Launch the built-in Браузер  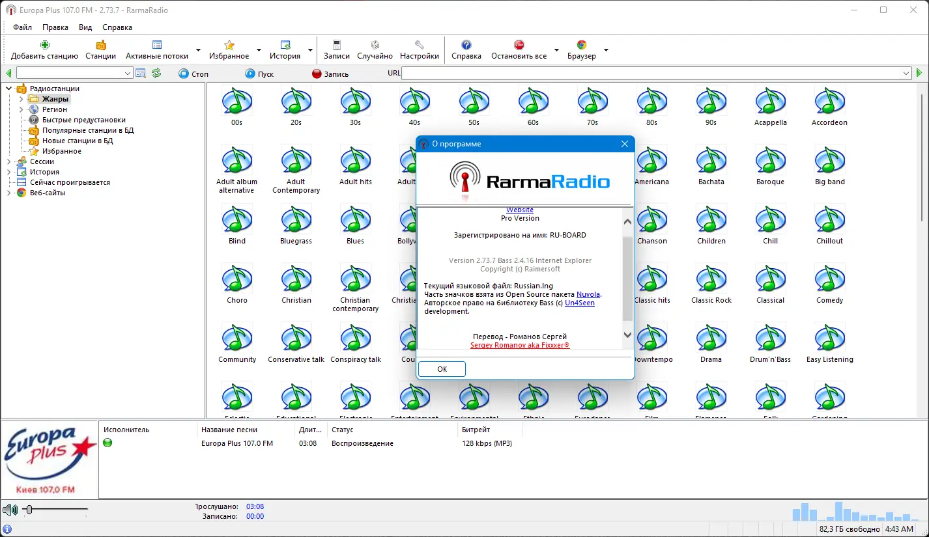[x=581, y=46]
